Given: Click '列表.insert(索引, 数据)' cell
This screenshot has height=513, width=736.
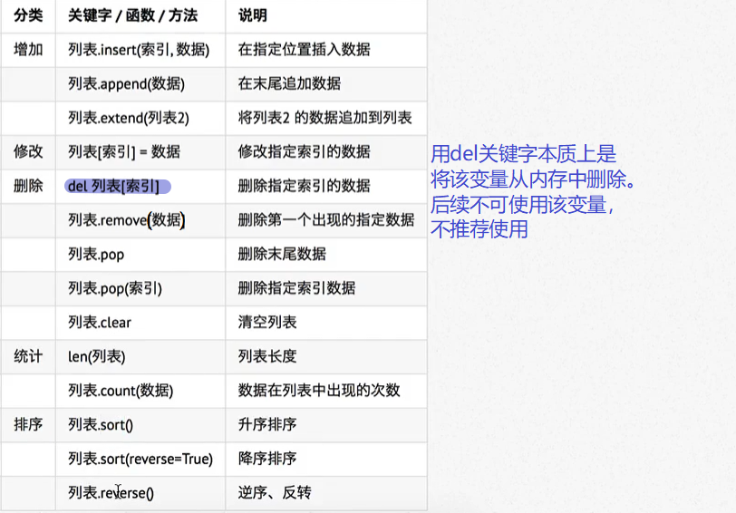Looking at the screenshot, I should coord(139,49).
